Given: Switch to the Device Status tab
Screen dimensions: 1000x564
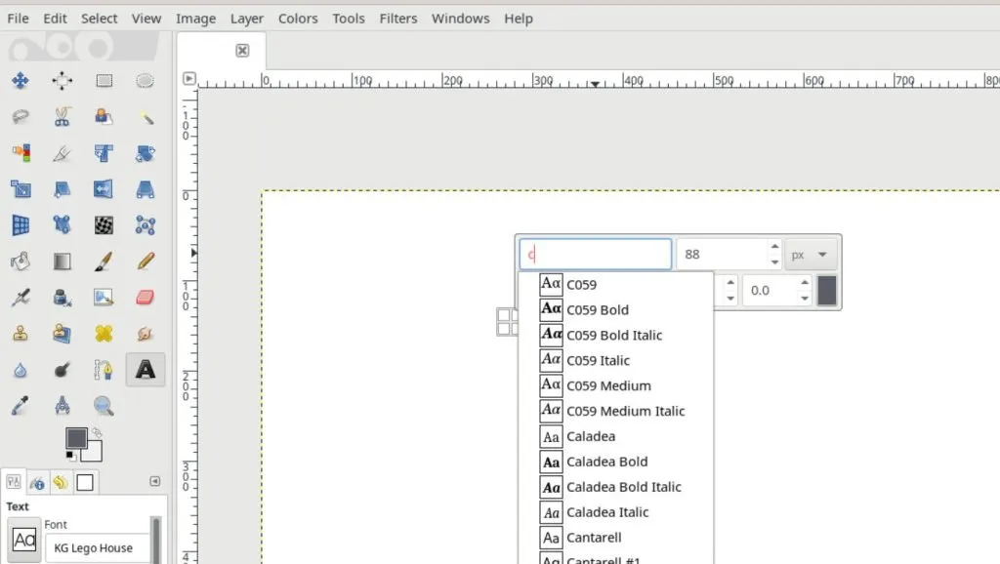Looking at the screenshot, I should [x=37, y=482].
